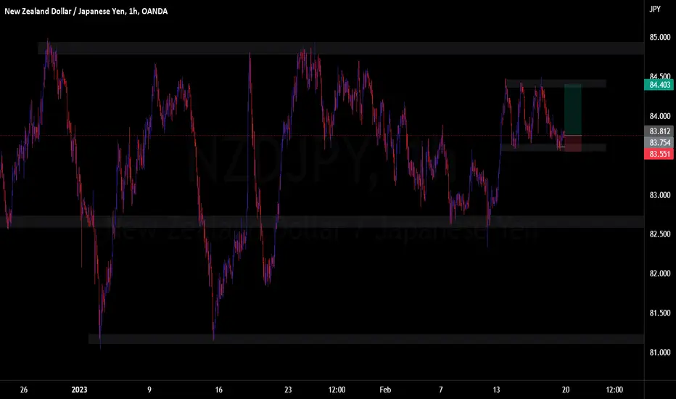Select the green 84.403 take-profit price label
The image size is (676, 399).
(x=659, y=85)
